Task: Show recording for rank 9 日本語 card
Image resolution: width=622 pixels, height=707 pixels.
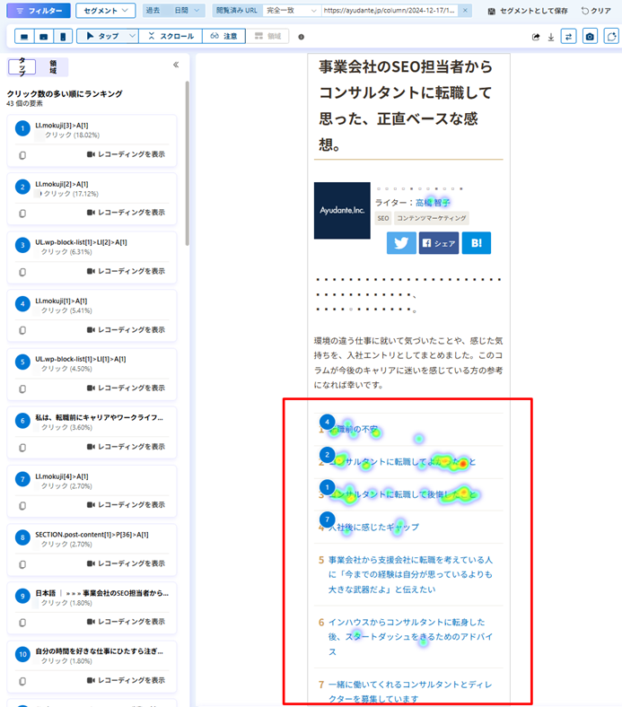Action: [x=126, y=622]
